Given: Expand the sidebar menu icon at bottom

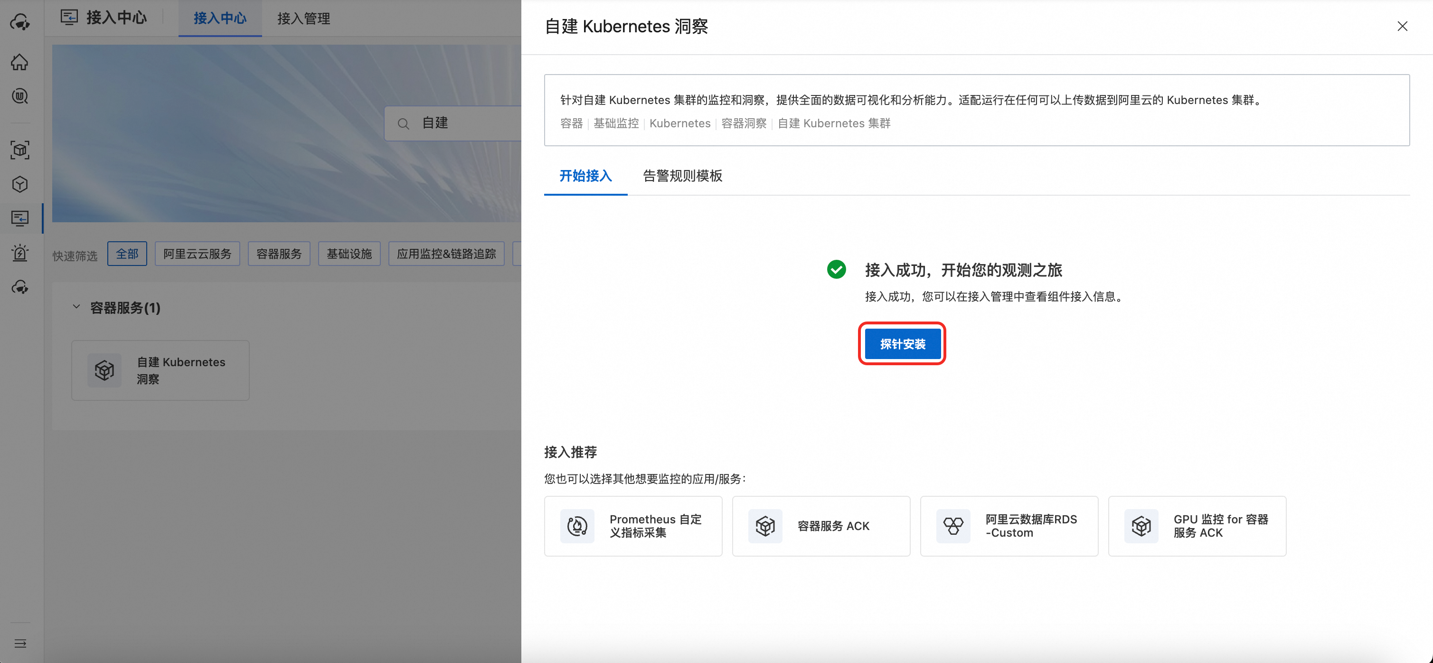Looking at the screenshot, I should [x=20, y=644].
